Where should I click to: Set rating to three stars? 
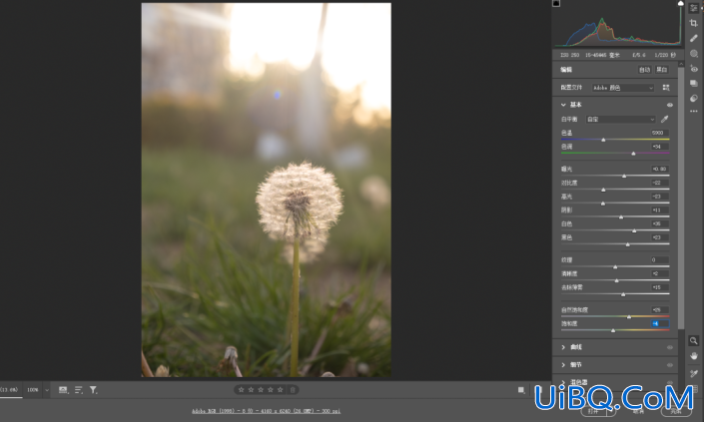(x=261, y=390)
